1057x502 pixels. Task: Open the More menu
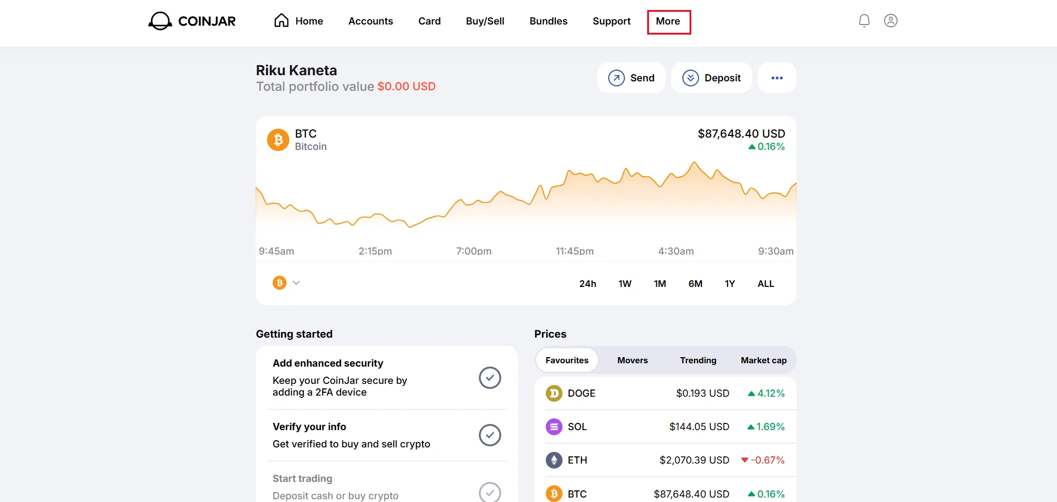click(x=668, y=22)
